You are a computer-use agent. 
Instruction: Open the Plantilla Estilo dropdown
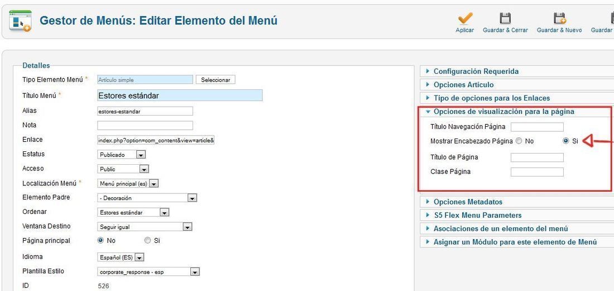148,272
